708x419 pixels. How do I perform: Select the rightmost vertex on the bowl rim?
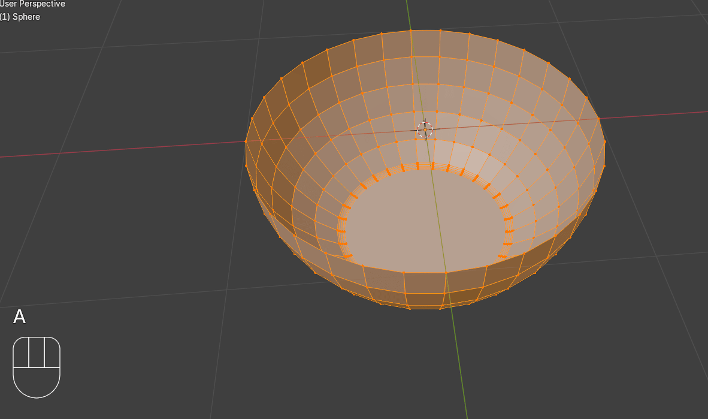604,141
